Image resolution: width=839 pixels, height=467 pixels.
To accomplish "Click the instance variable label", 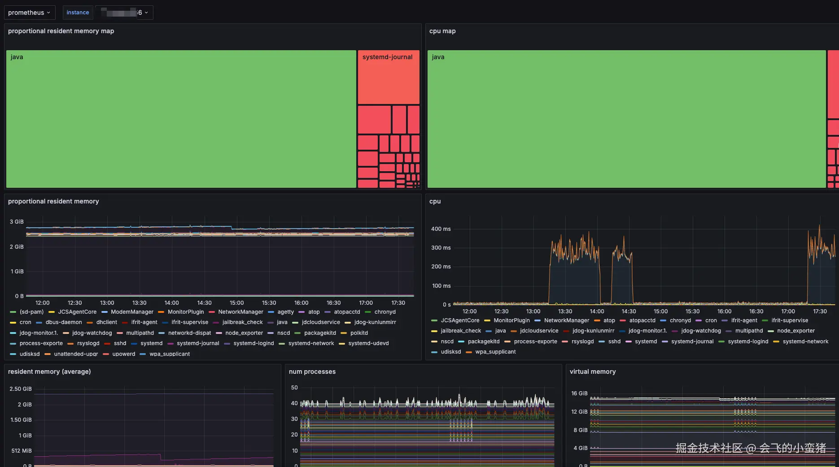I will coord(78,13).
